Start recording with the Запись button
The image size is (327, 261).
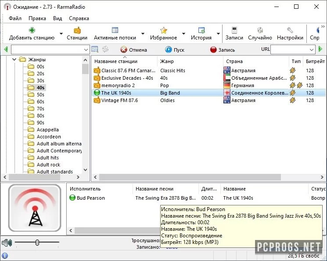(x=223, y=50)
